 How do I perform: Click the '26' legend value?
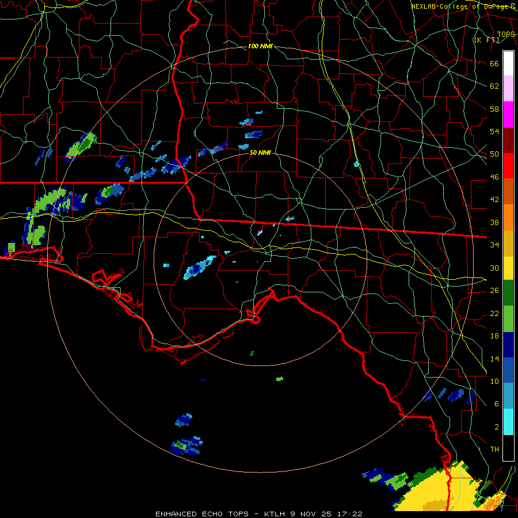click(x=494, y=291)
